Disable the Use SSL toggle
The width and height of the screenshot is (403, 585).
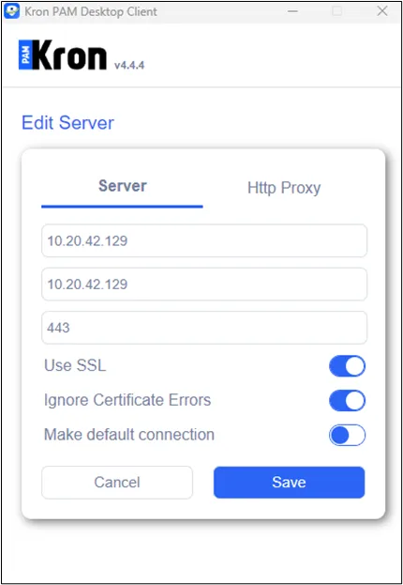point(347,366)
